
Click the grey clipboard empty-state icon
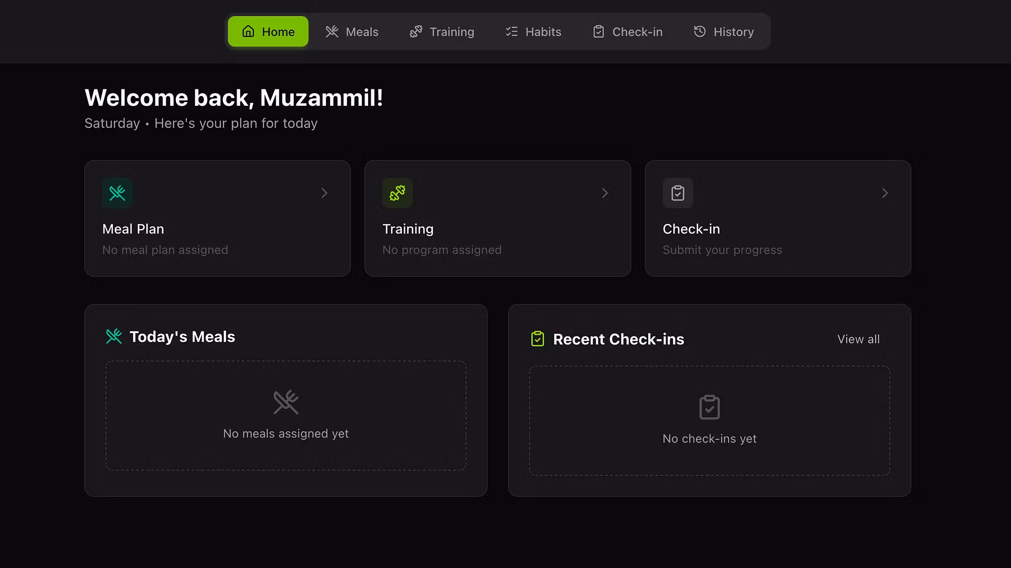tap(709, 407)
